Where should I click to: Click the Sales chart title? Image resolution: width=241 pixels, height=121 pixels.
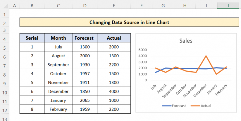186,41
